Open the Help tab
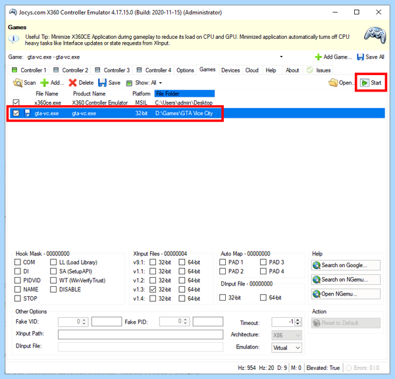Image resolution: width=395 pixels, height=379 pixels. pos(271,70)
